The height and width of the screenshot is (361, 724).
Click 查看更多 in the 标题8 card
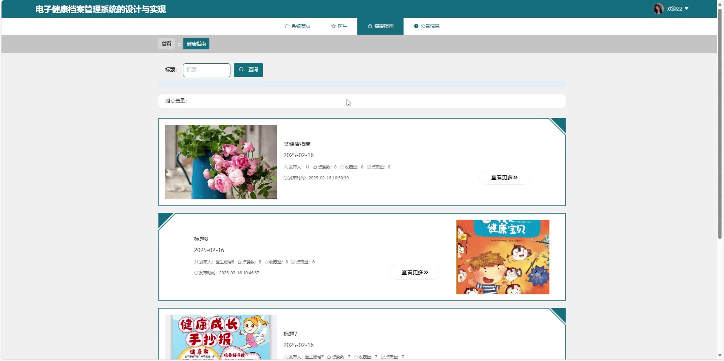click(415, 272)
